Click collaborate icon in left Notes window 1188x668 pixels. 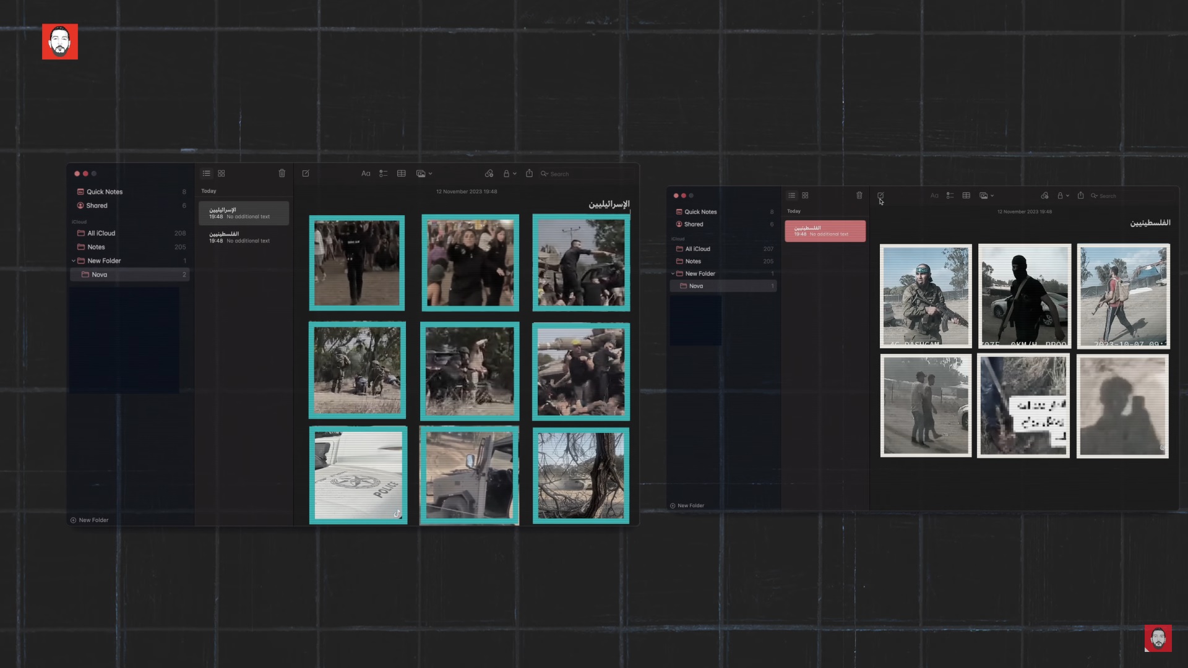[489, 174]
